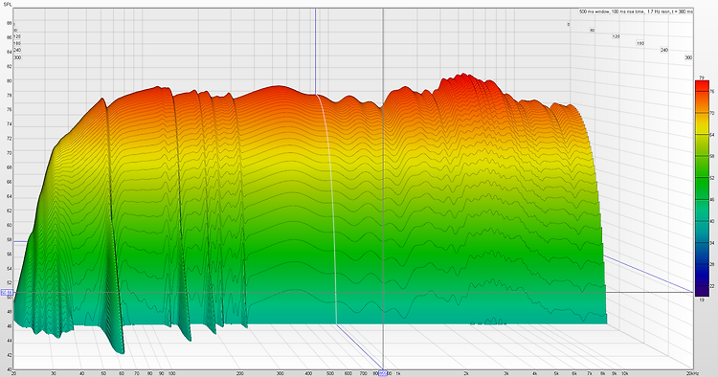
Task: Click the '3k' frequency axis label
Action: point(506,373)
